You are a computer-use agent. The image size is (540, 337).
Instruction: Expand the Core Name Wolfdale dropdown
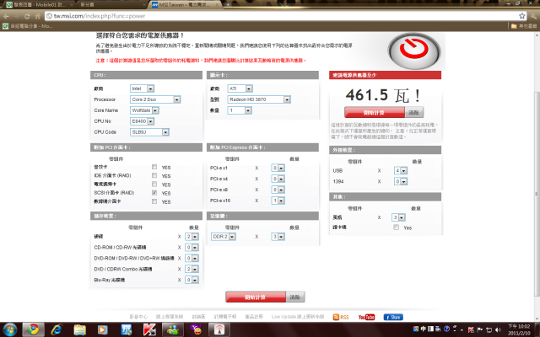(144, 110)
